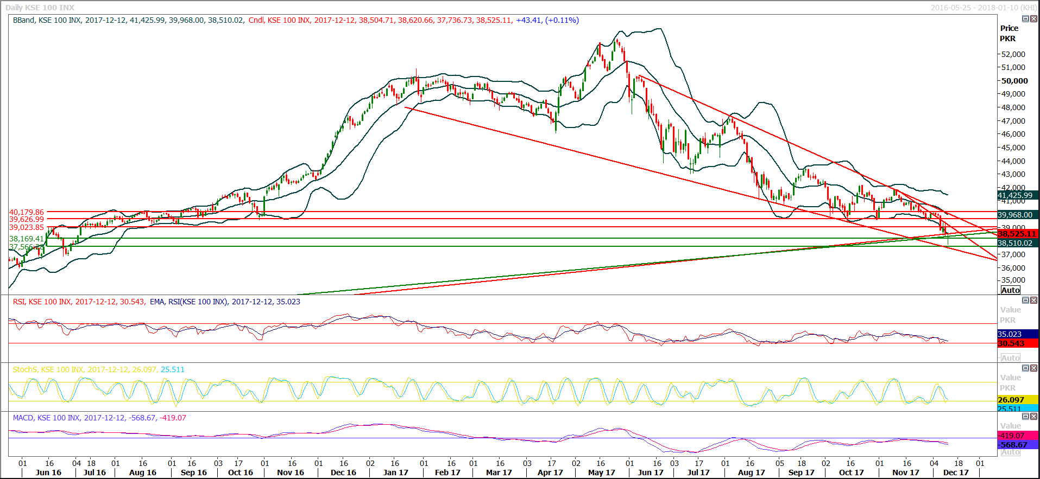Select the 38,169.41 support level label
The image size is (1040, 479).
click(27, 239)
